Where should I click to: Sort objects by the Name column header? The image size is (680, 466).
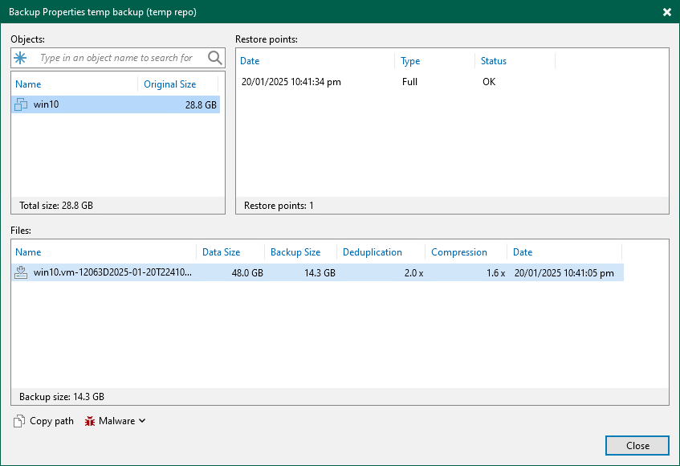[27, 84]
